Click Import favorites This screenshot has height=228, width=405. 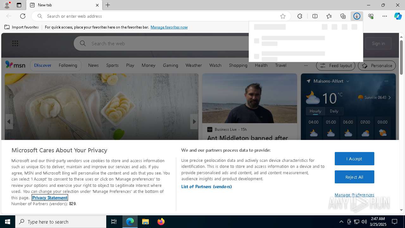pos(22,27)
